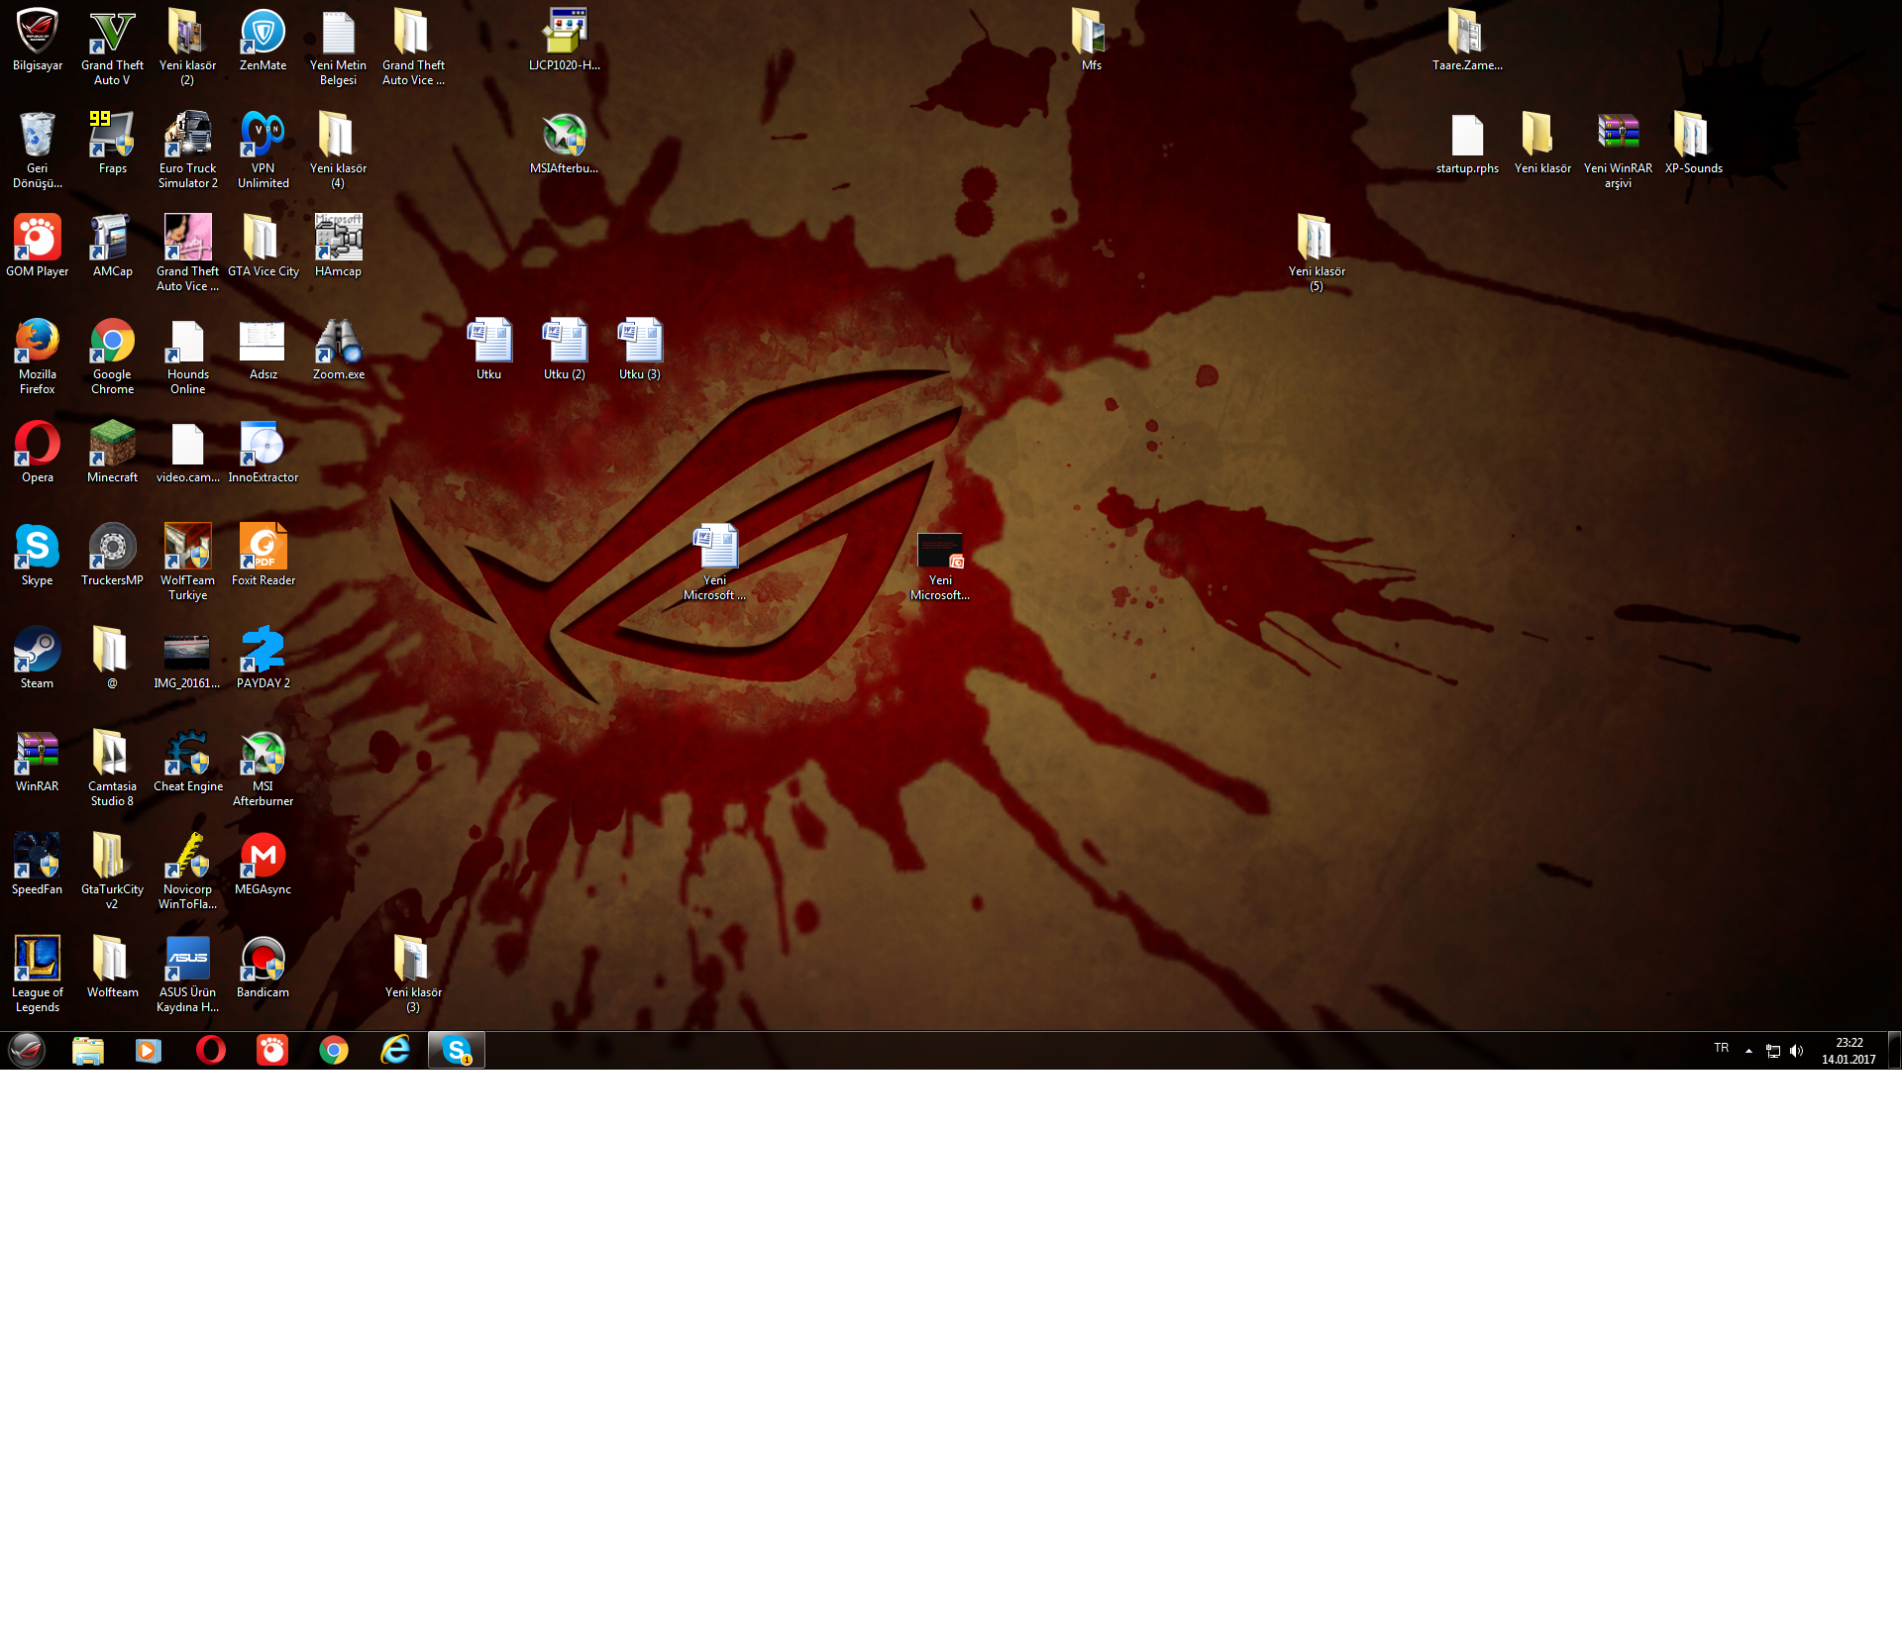Image resolution: width=1902 pixels, height=1648 pixels.
Task: Click the TR language indicator
Action: 1721,1048
